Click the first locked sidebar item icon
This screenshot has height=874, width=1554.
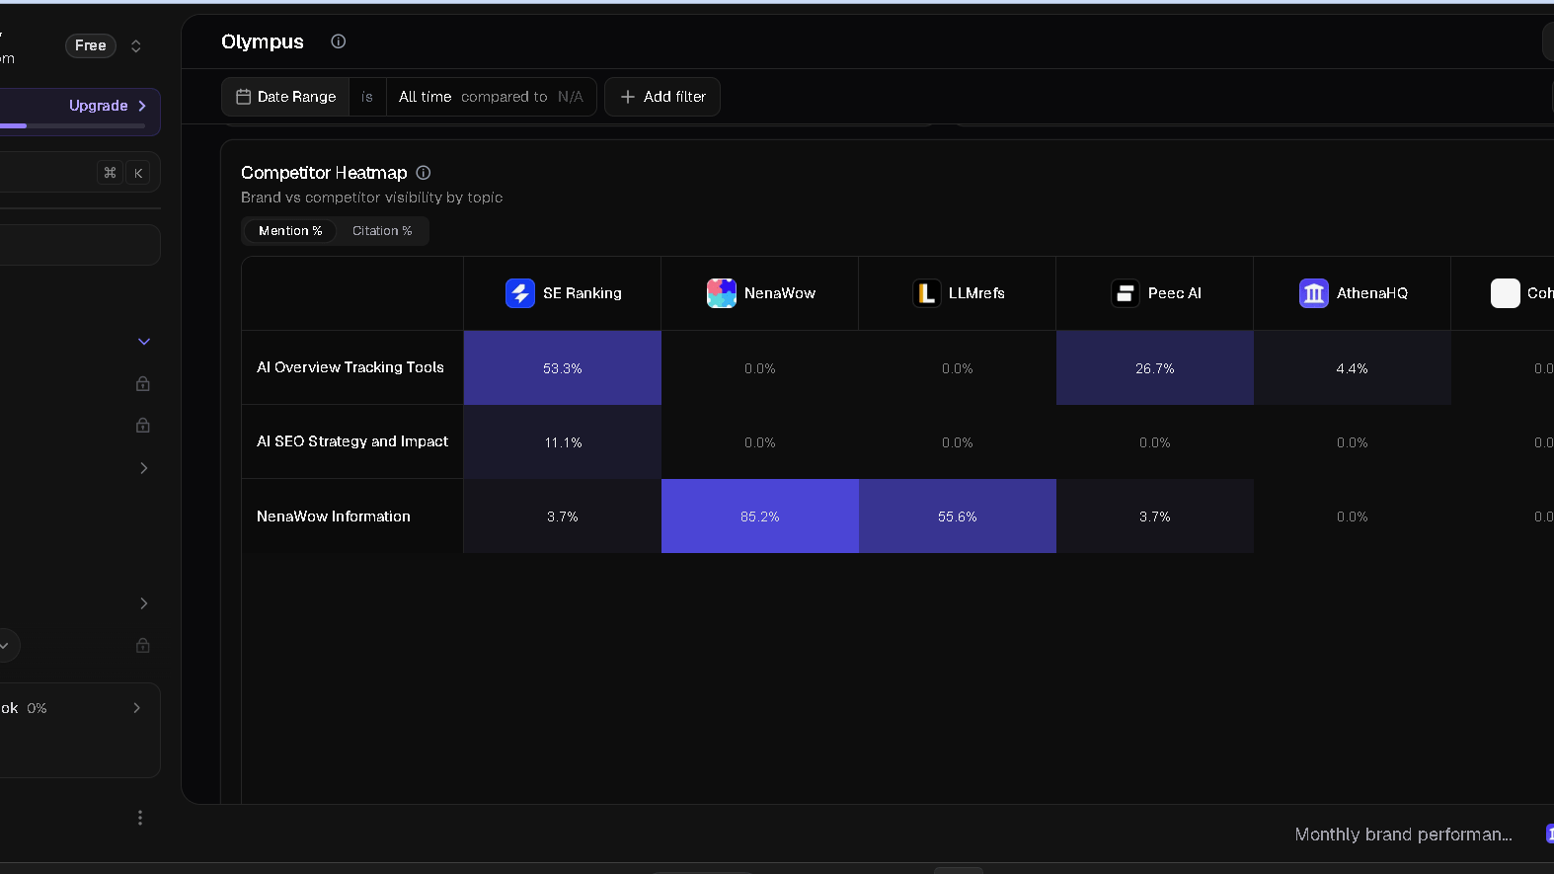143,383
